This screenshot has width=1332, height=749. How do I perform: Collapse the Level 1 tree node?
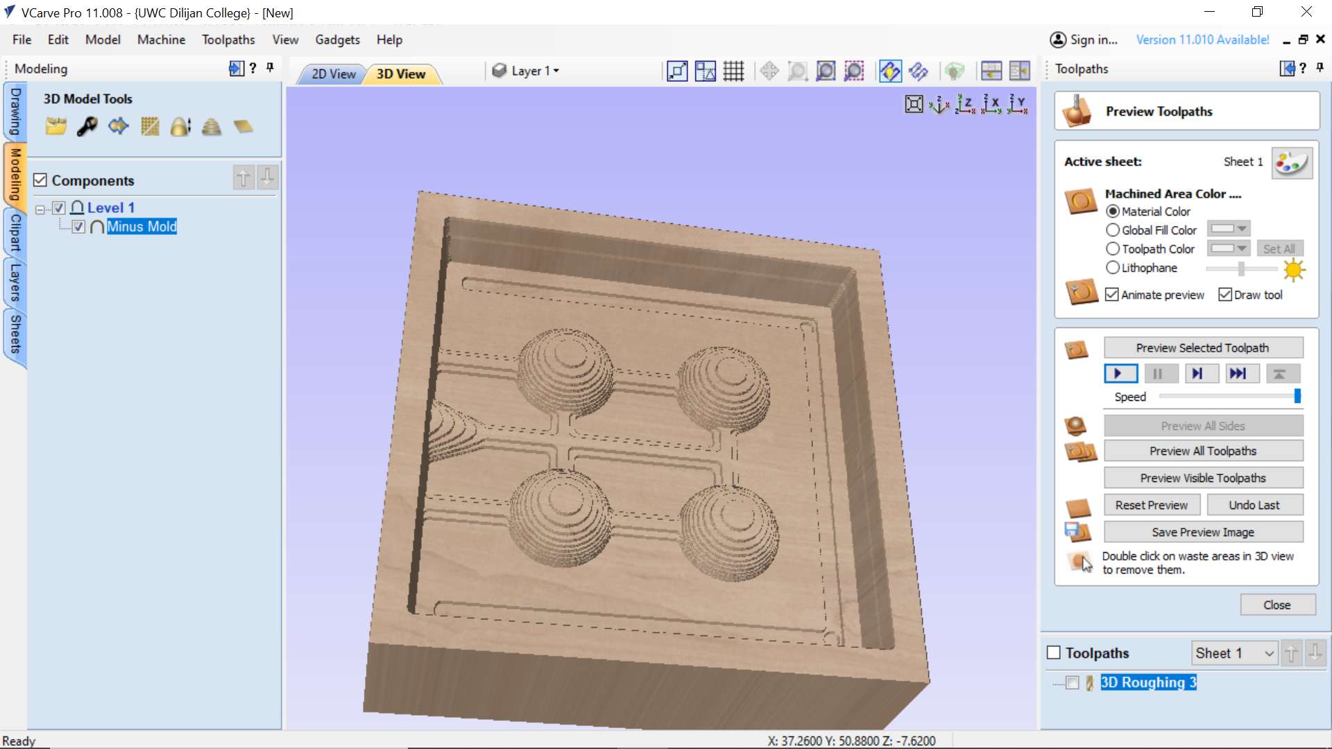point(40,209)
